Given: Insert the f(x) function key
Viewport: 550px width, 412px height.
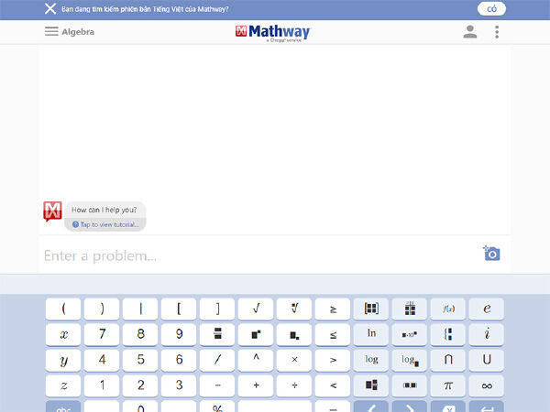Looking at the screenshot, I should tap(448, 309).
